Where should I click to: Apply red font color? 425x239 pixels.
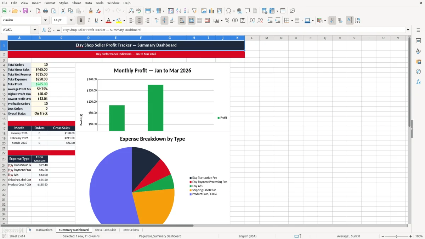point(108,21)
